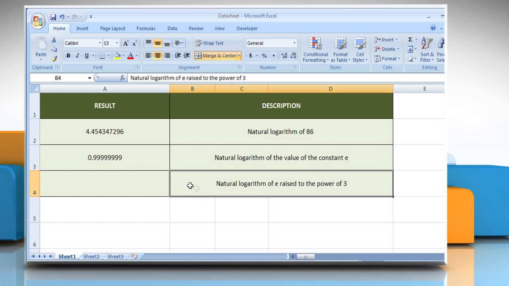Activate the Format Painter brush
This screenshot has height=286, width=509.
tap(54, 58)
